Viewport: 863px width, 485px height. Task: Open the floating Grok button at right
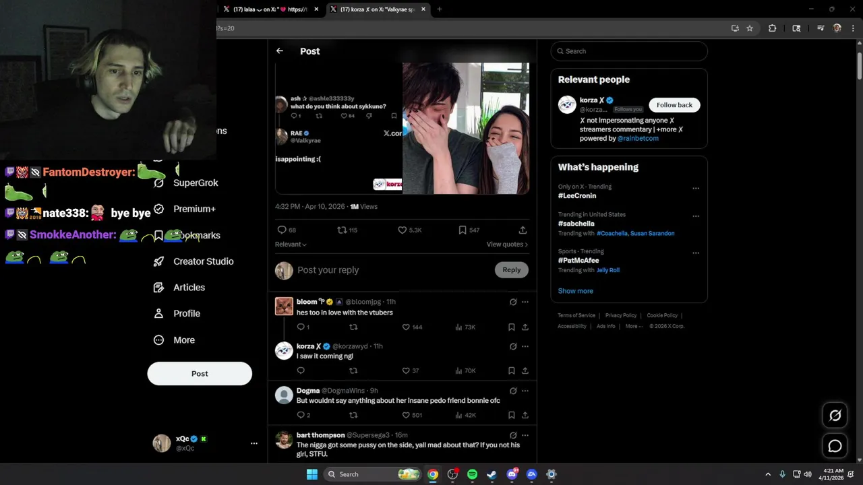click(835, 416)
